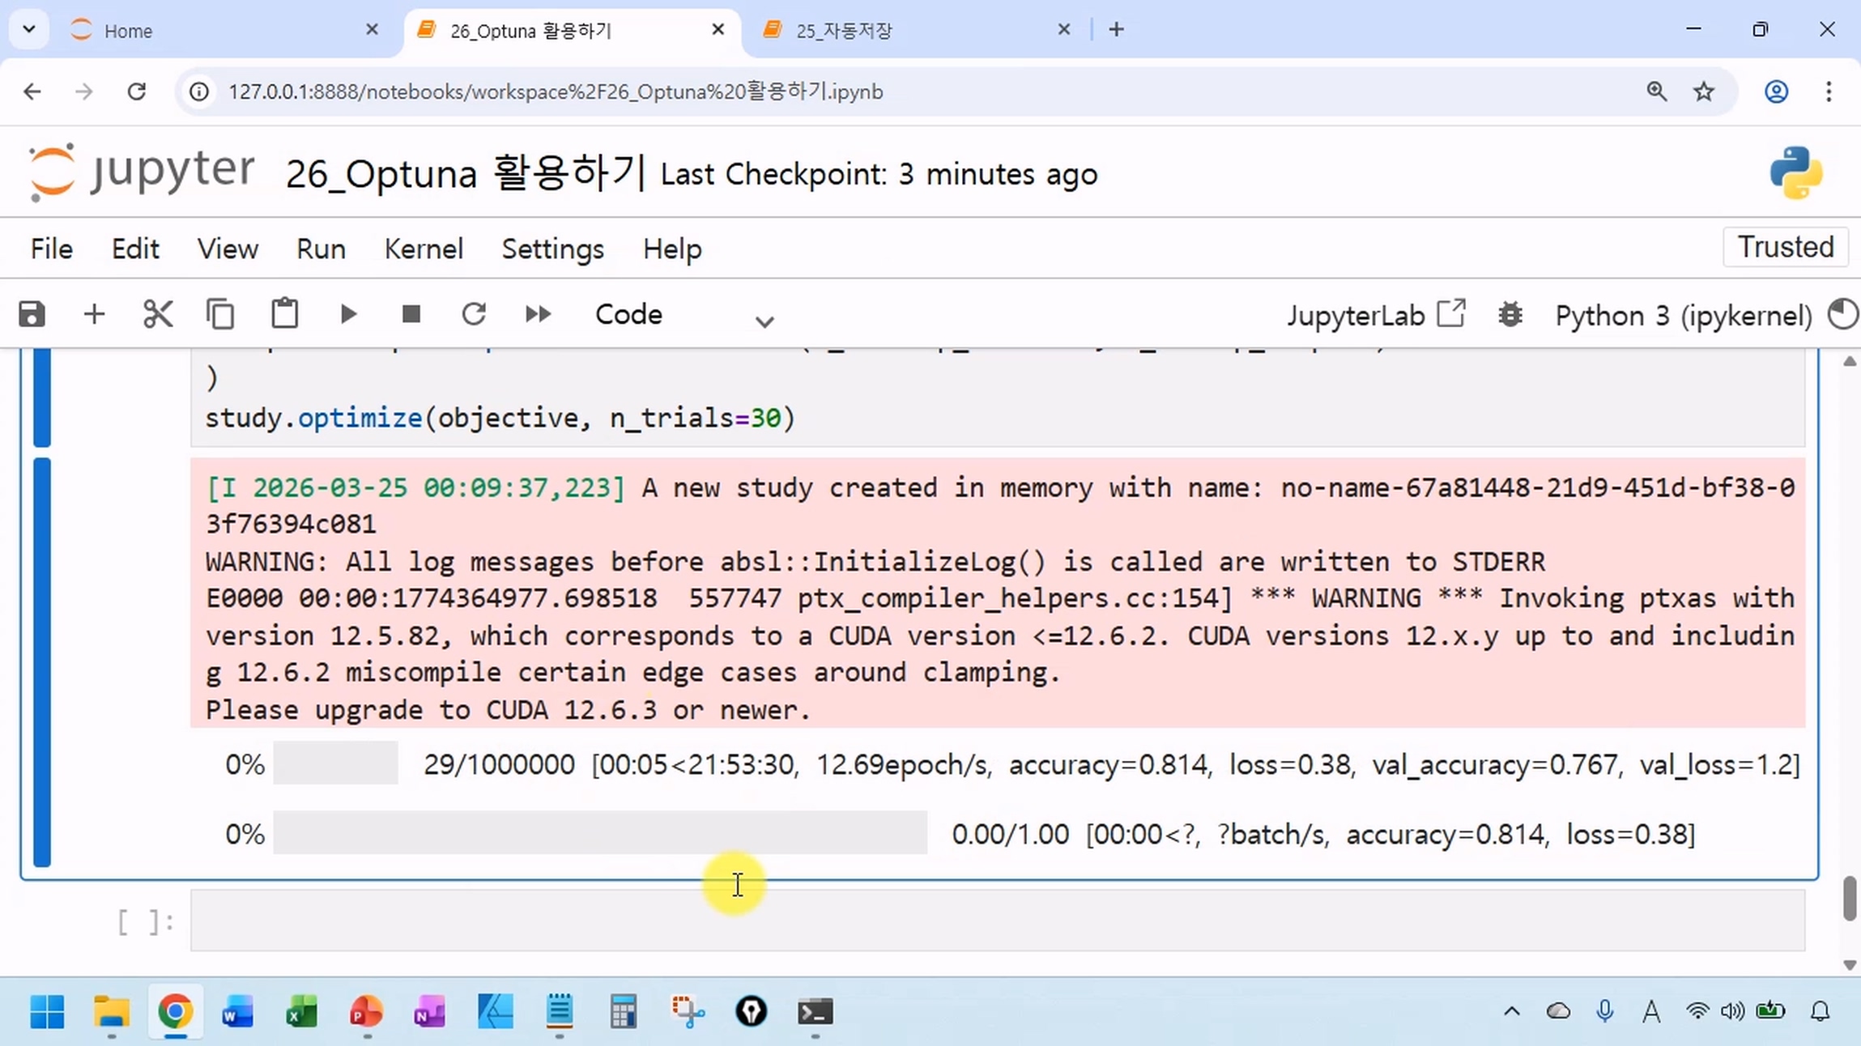Show hidden system tray icons
Screen dimensions: 1861x1046
tap(1511, 1011)
